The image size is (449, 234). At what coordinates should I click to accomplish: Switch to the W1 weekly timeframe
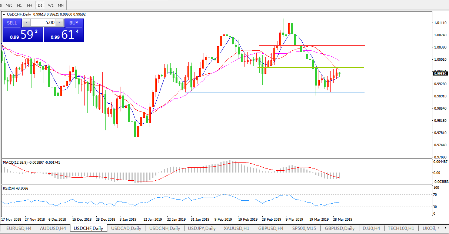click(51, 5)
